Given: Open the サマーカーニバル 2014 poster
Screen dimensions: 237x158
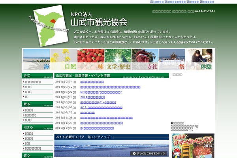Looking at the screenshot, I should coord(193,146).
